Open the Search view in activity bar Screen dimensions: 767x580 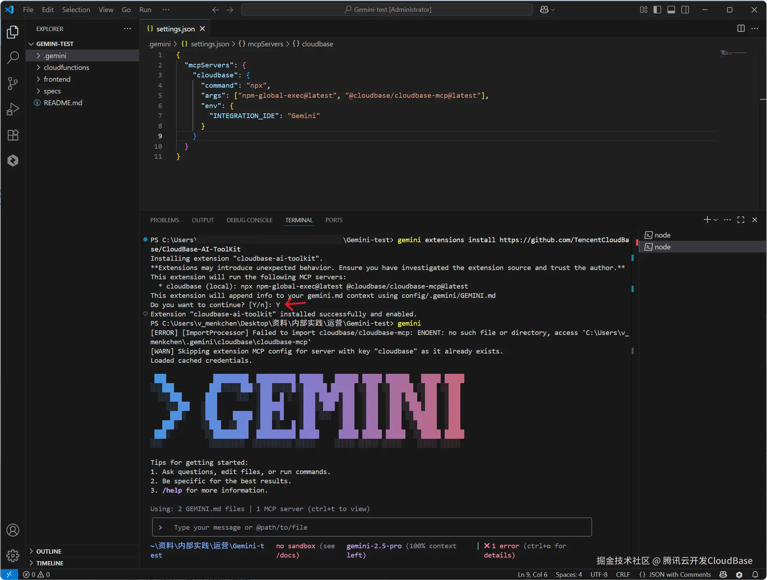click(x=13, y=57)
